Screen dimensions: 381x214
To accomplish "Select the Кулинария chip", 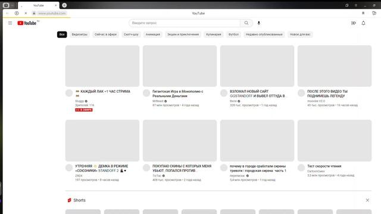I will point(214,34).
